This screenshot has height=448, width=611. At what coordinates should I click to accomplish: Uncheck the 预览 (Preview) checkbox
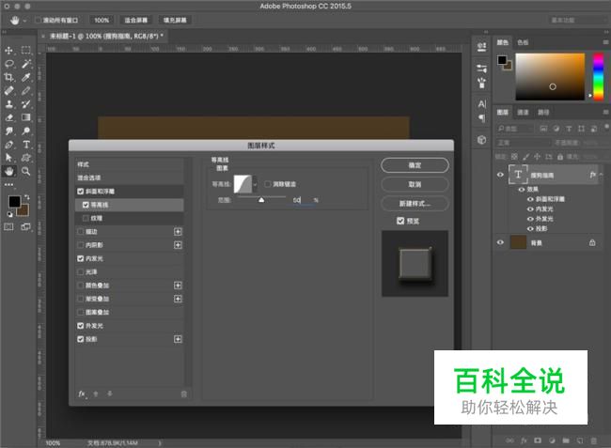pyautogui.click(x=400, y=221)
